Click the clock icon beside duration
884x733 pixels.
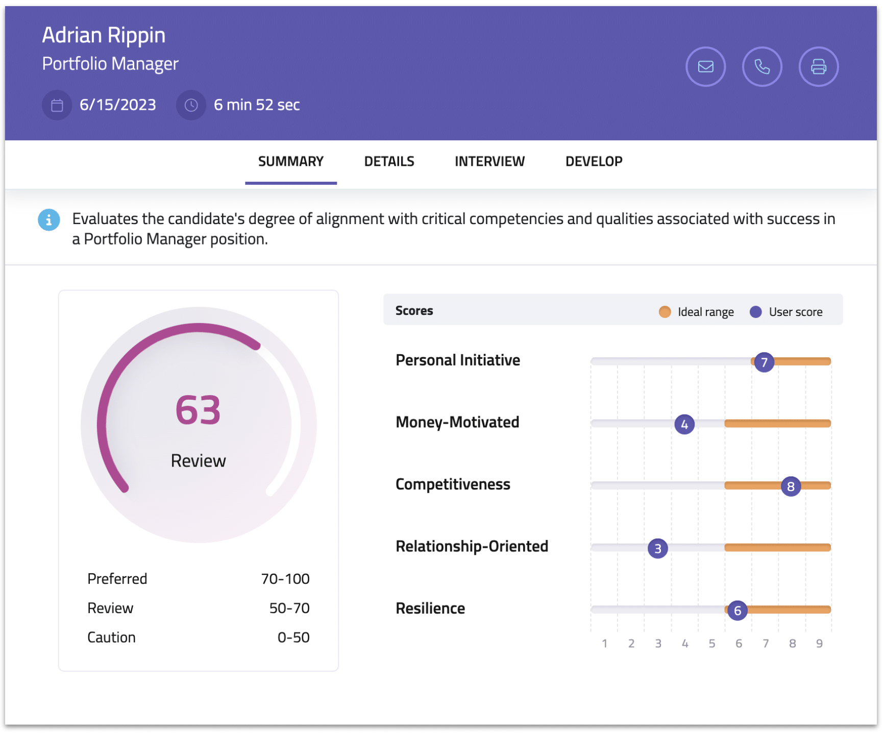[x=191, y=105]
